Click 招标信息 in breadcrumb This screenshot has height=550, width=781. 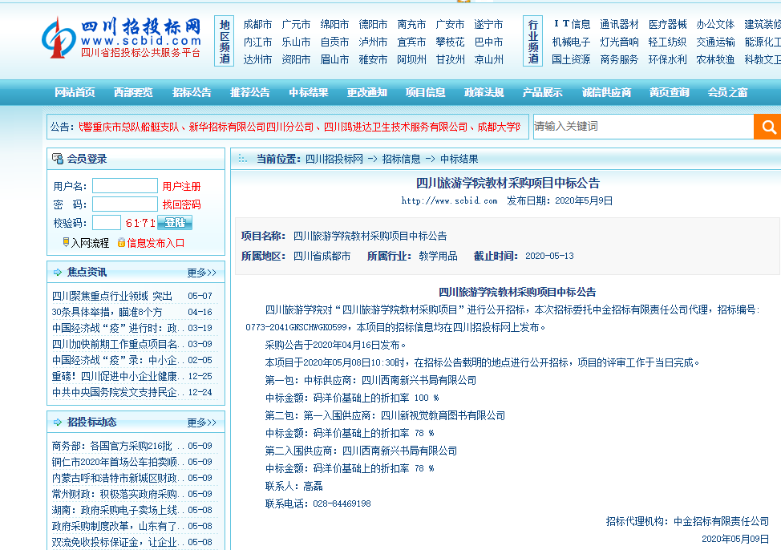click(401, 159)
